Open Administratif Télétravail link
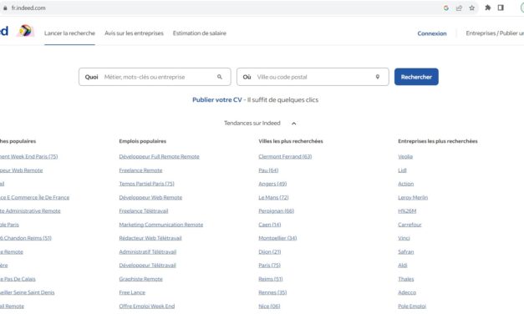The height and width of the screenshot is (314, 524). pos(148,252)
